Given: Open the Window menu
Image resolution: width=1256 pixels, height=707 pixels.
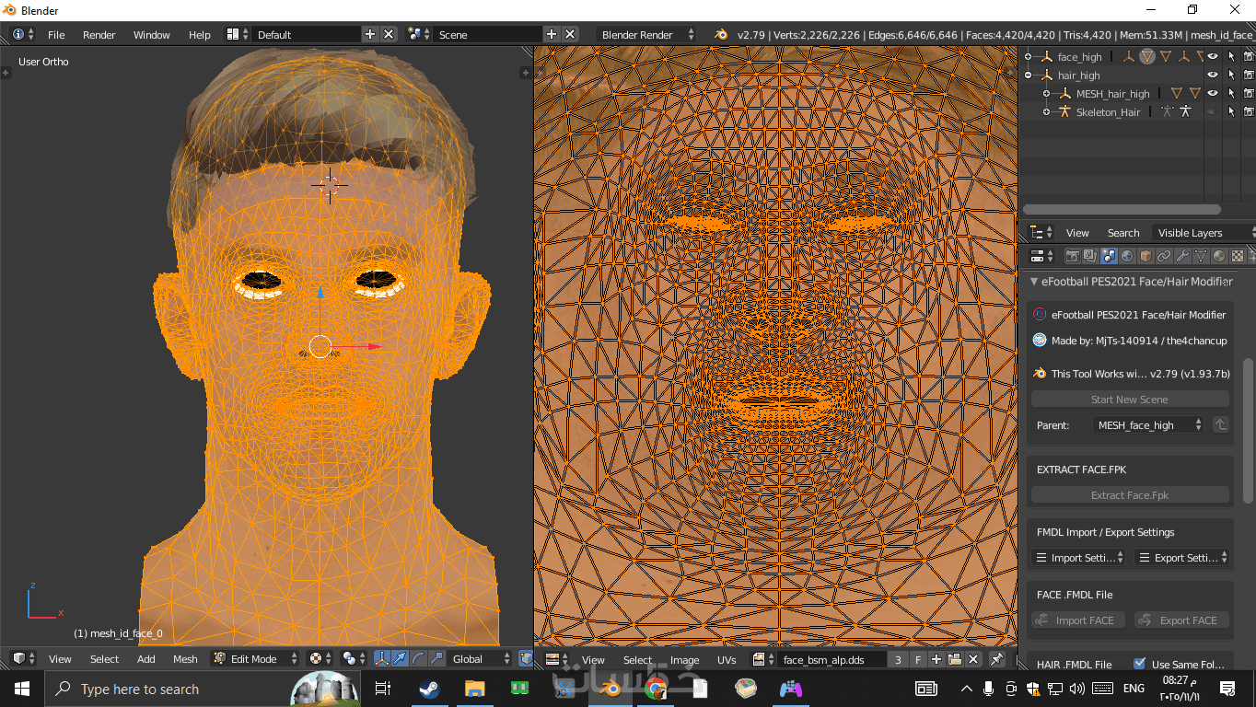Looking at the screenshot, I should [152, 35].
